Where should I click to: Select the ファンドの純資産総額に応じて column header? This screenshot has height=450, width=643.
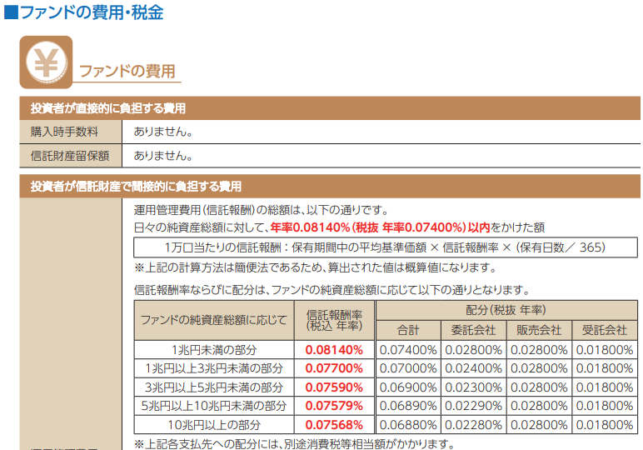(x=214, y=320)
